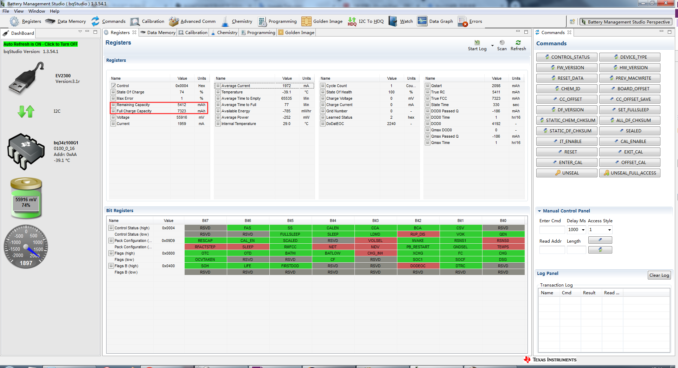This screenshot has width=678, height=368.
Task: Toggle the Control register row checkbox
Action: [x=113, y=86]
